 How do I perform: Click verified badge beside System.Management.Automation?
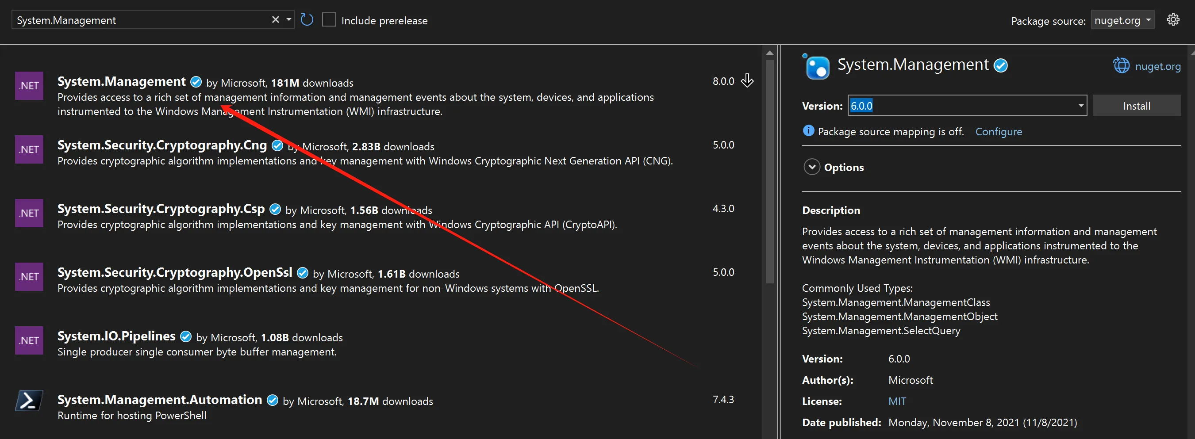point(273,400)
